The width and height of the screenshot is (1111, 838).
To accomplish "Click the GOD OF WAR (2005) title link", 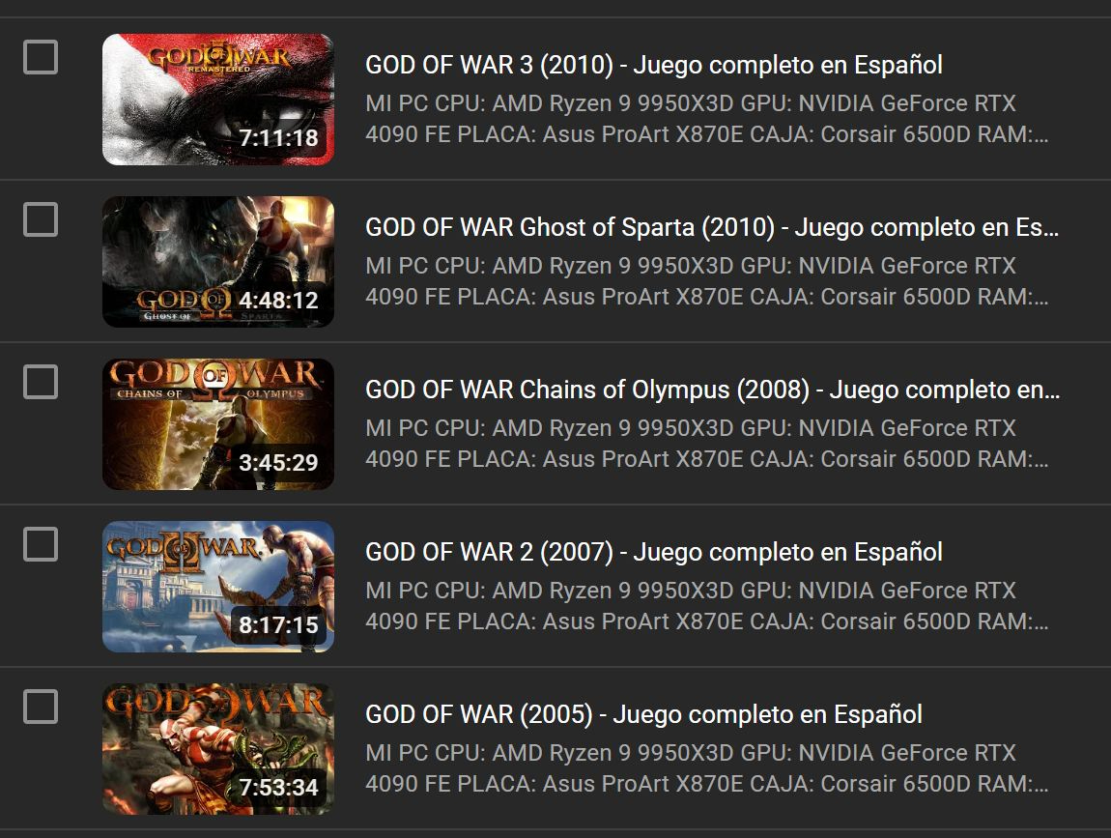I will pos(643,714).
